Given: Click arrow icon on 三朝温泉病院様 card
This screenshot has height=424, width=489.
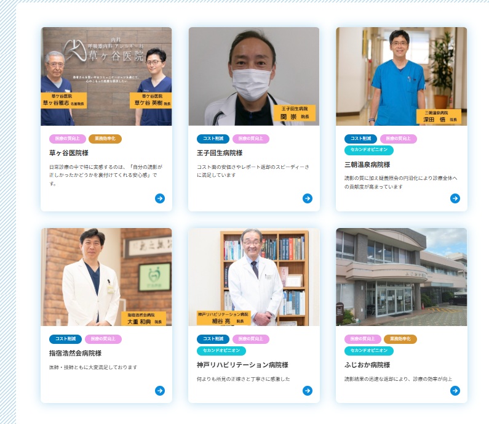Looking at the screenshot, I should pos(455,198).
